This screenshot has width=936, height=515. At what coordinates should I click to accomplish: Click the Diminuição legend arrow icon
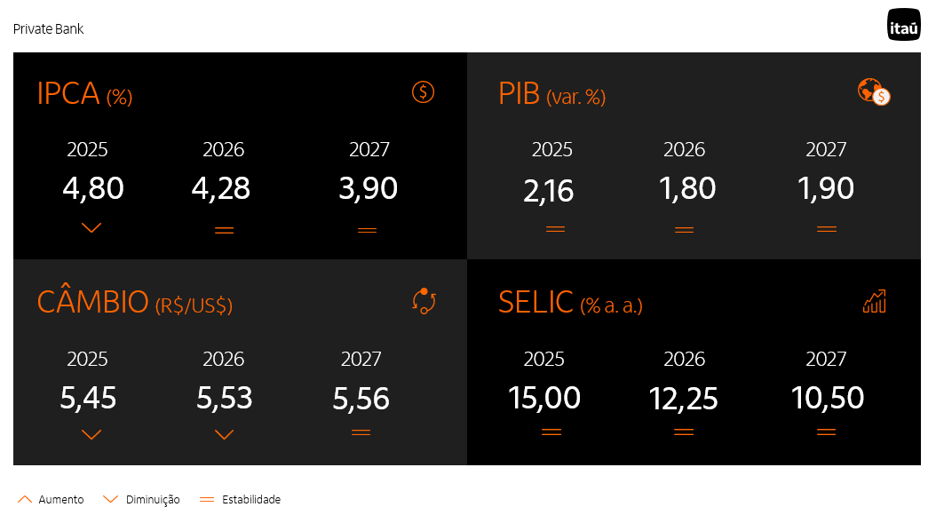(111, 499)
